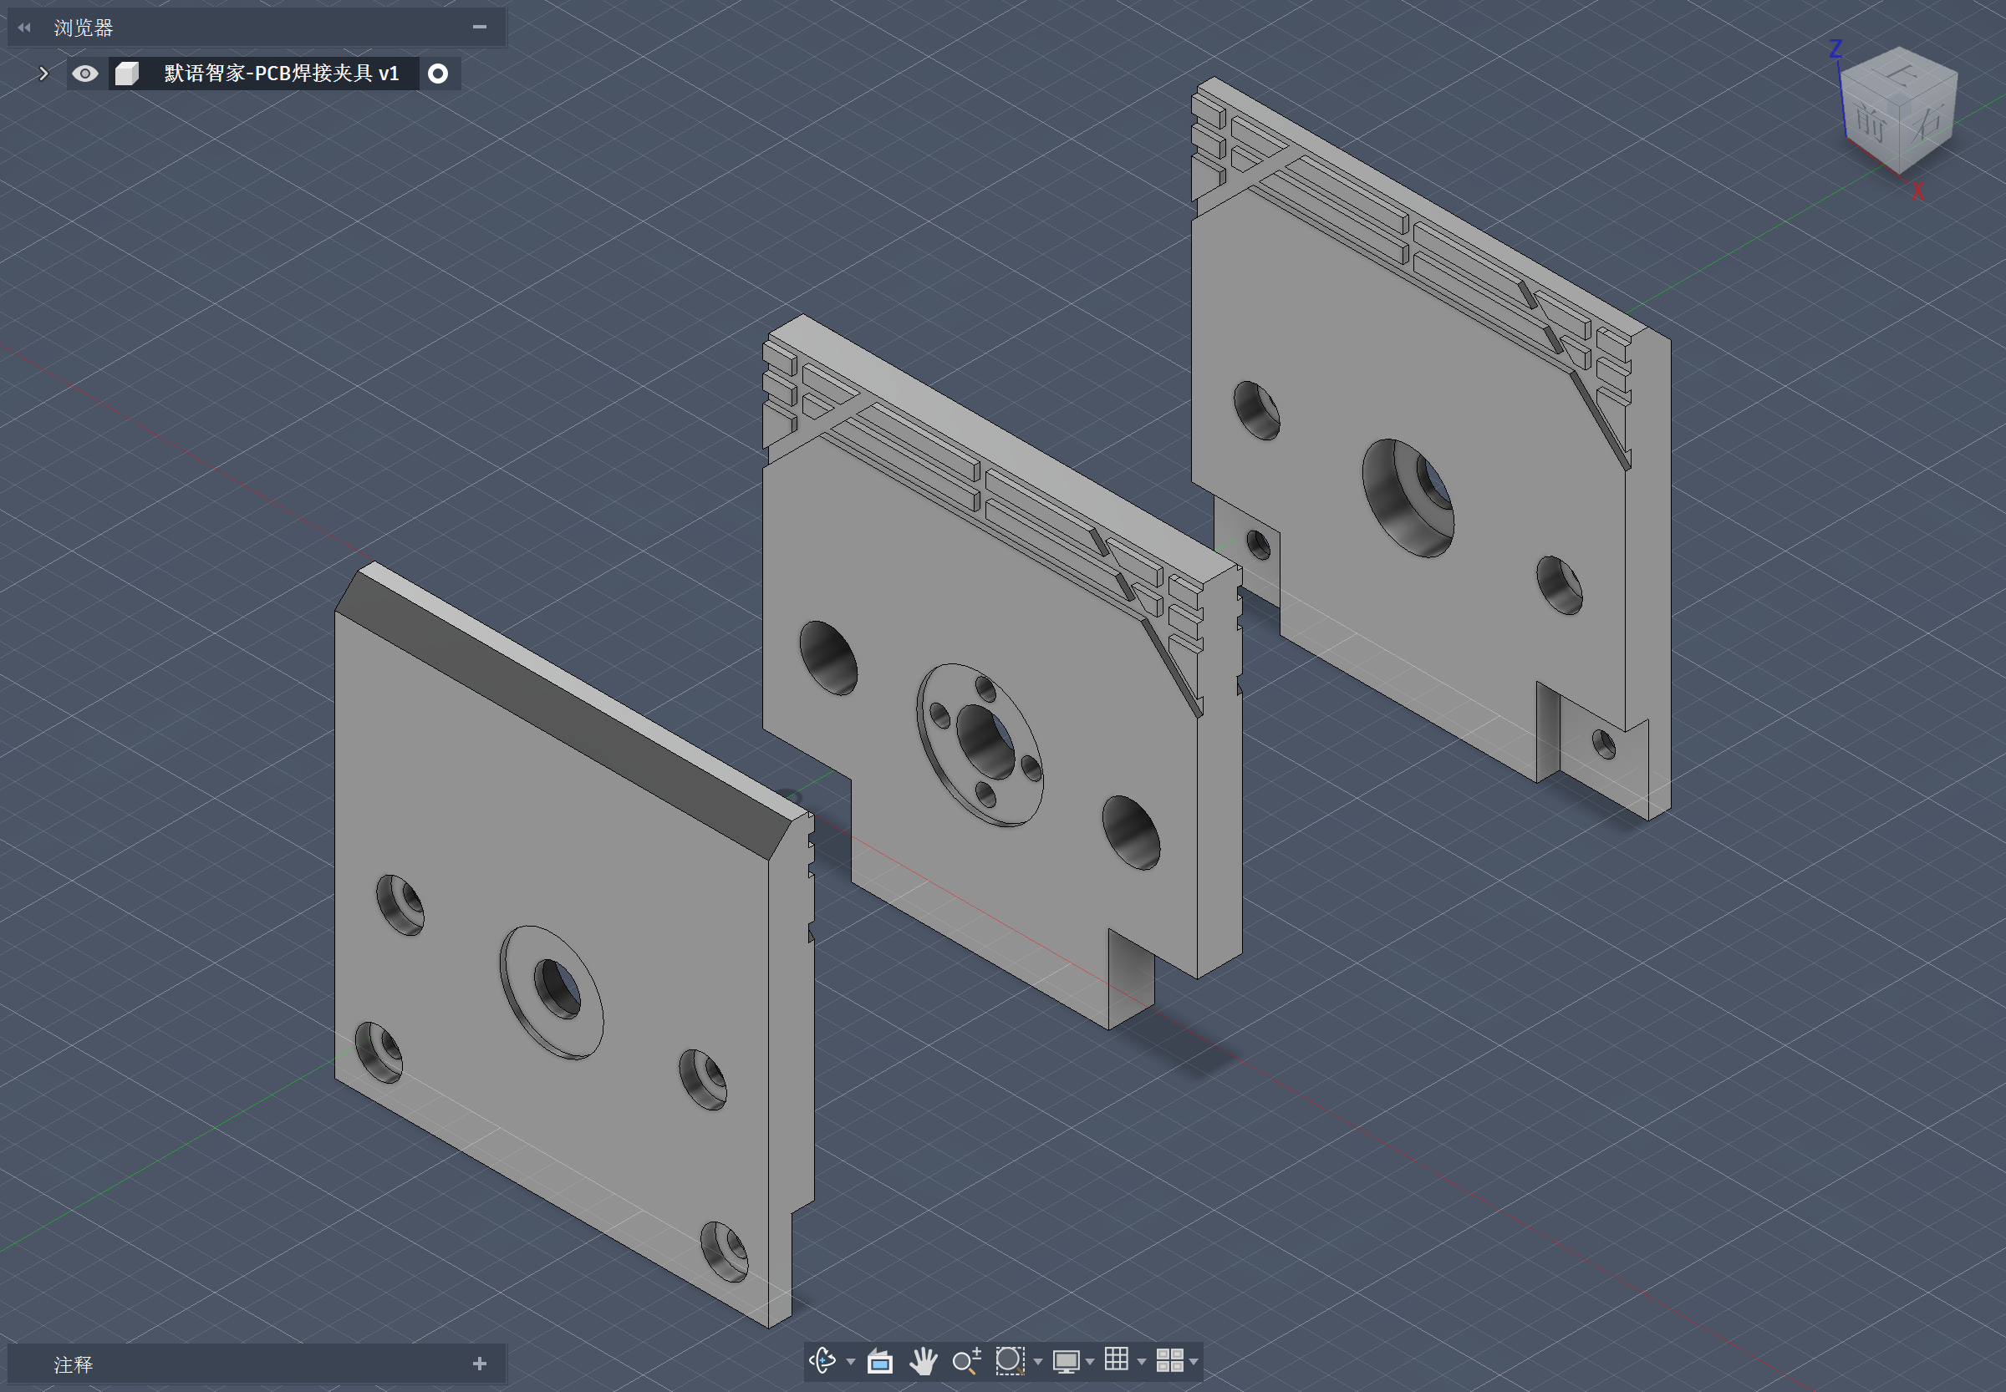Open the Orbit type dropdown arrow
Image resolution: width=2006 pixels, height=1392 pixels.
pyautogui.click(x=851, y=1361)
